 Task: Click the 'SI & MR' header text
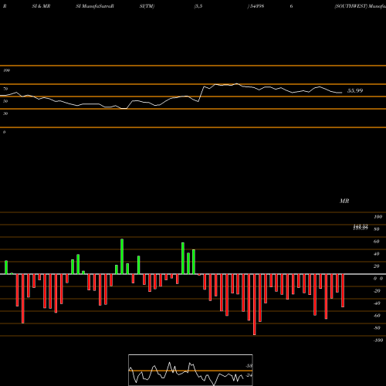click(41, 6)
